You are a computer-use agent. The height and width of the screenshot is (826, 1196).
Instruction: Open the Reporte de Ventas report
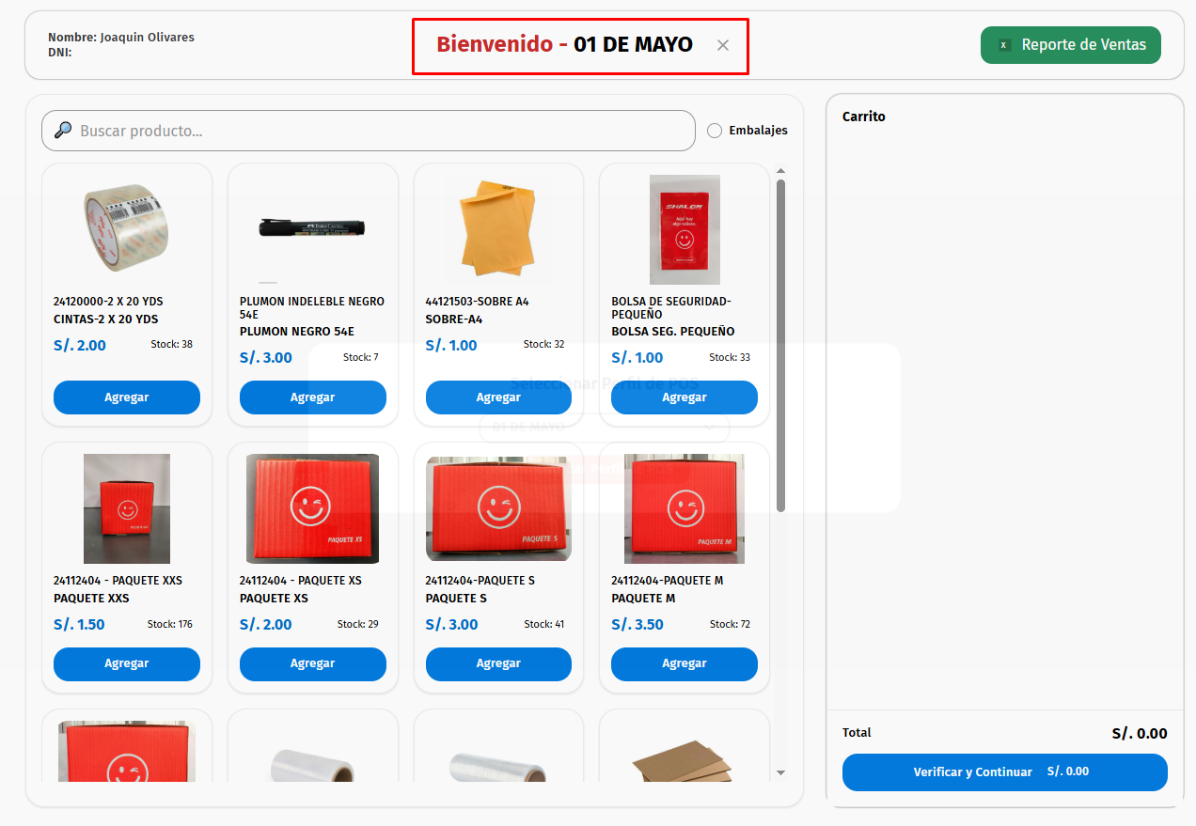(1070, 45)
